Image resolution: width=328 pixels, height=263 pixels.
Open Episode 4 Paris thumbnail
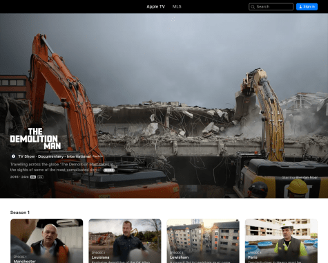tap(281, 241)
